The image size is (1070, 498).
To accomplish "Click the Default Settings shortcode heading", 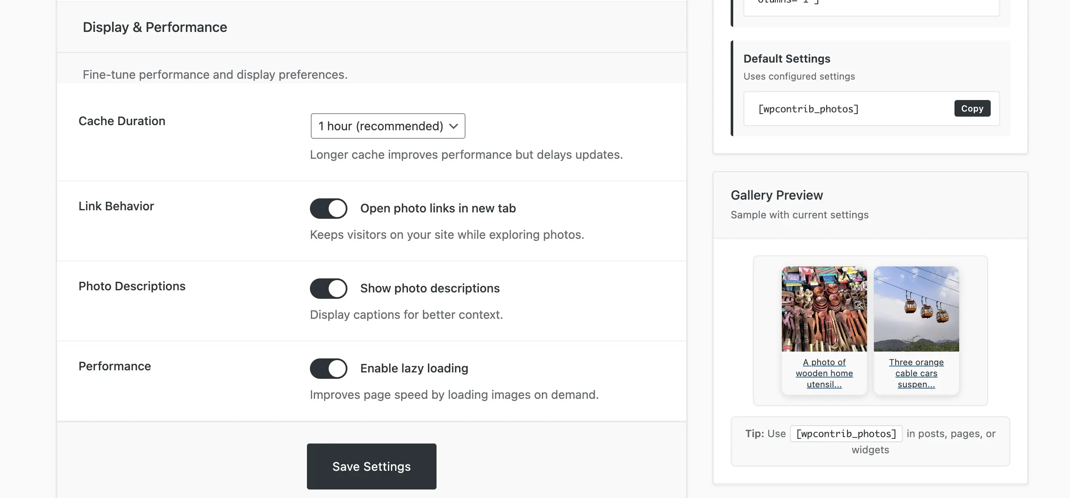I will (x=787, y=59).
